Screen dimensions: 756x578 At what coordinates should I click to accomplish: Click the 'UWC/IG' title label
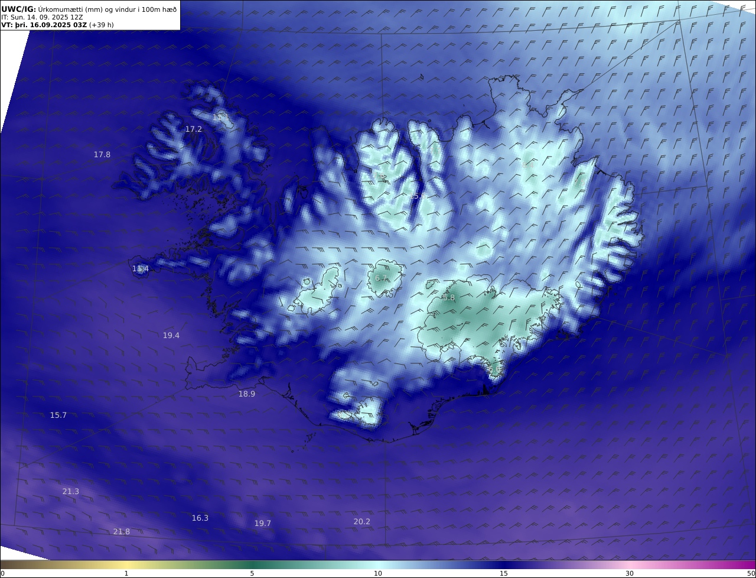pyautogui.click(x=19, y=9)
